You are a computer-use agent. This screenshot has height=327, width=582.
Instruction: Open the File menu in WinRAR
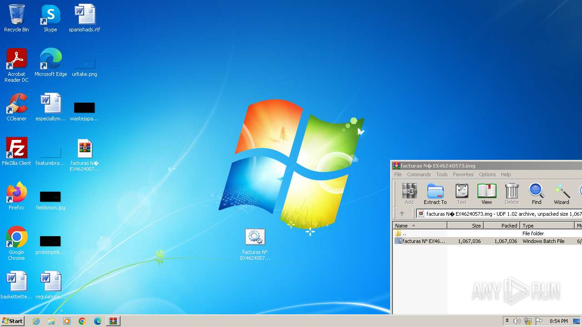398,174
